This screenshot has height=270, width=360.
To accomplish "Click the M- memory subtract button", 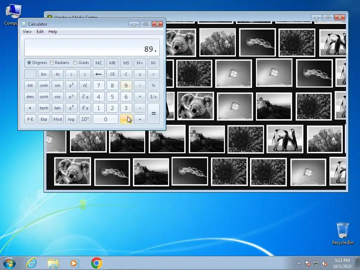I will pos(153,63).
